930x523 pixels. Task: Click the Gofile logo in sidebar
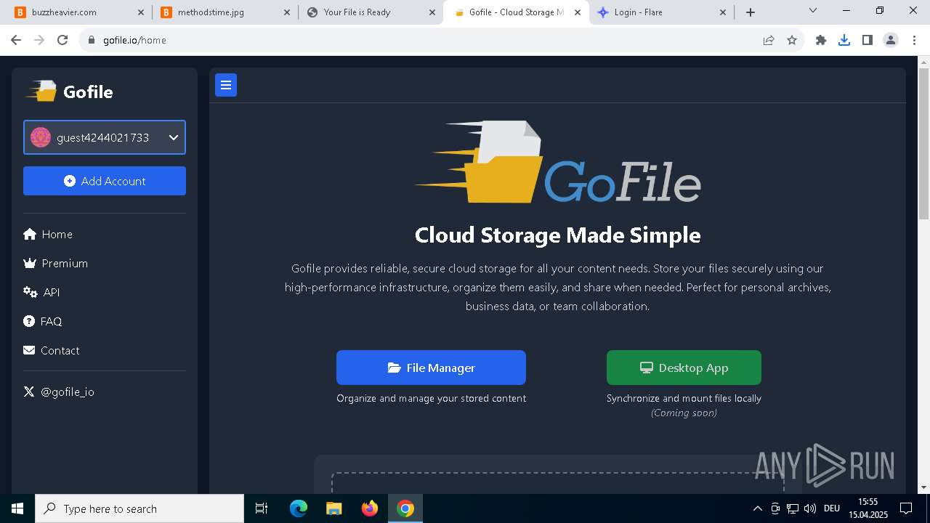(70, 92)
